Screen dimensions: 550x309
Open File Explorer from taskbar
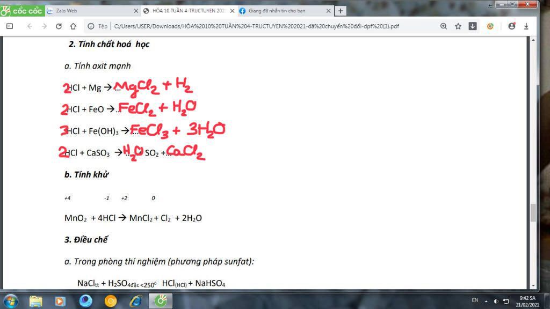pyautogui.click(x=35, y=301)
